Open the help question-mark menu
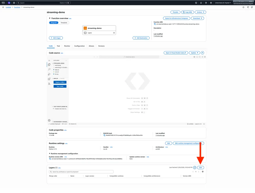 click(206, 3)
